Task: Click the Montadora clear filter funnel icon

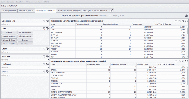Action: pyautogui.click(x=44, y=64)
